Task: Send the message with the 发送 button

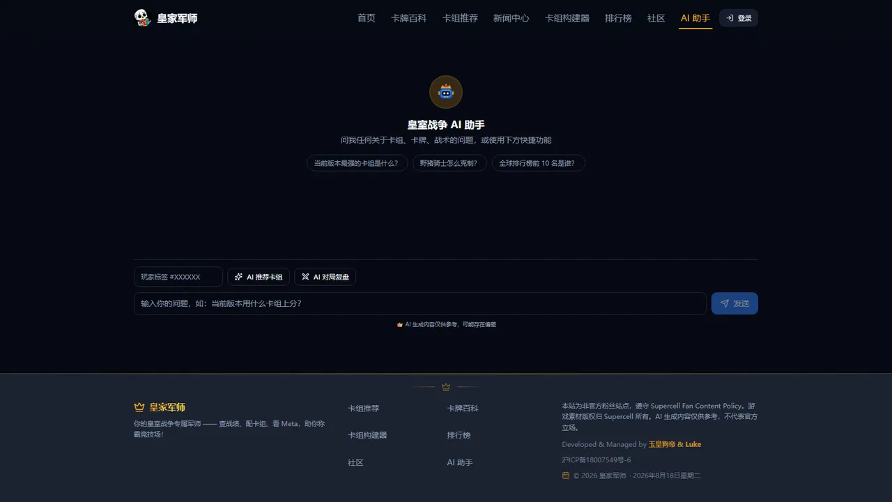Action: [735, 303]
